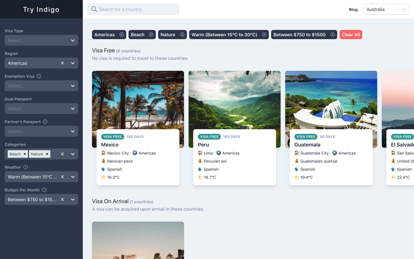The image size is (414, 259).
Task: Click the Mexico card title
Action: click(x=110, y=145)
